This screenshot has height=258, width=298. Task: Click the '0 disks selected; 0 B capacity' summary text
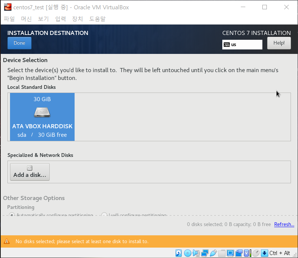(229, 224)
